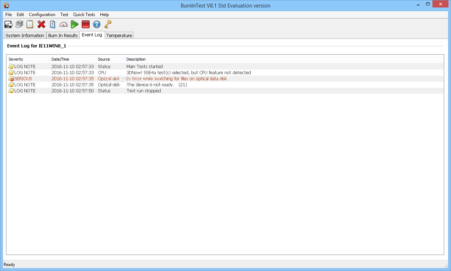Switch to the Burn In Results tab
The height and width of the screenshot is (271, 451).
point(63,35)
